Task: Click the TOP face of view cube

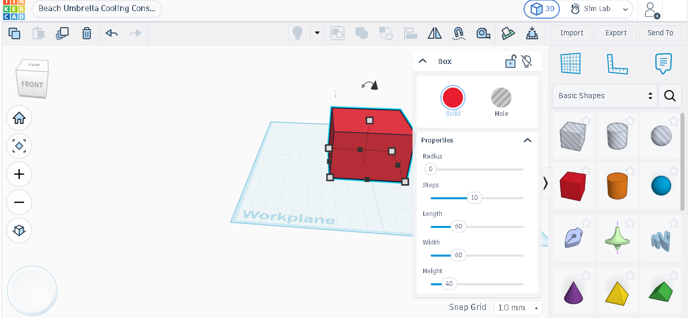Action: (x=34, y=65)
